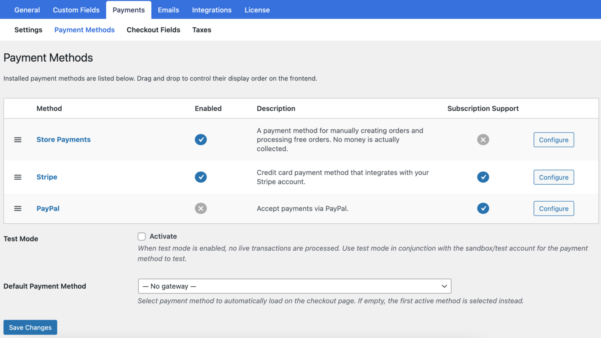
Task: Go to the Taxes sub-tab
Action: (x=202, y=30)
